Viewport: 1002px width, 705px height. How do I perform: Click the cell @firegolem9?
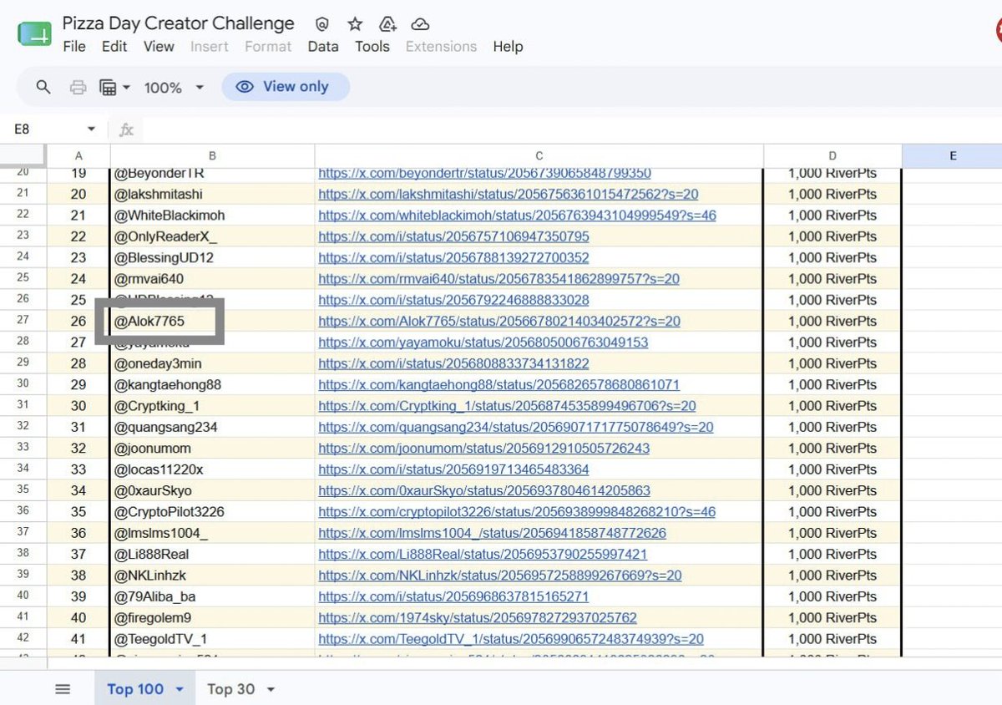pos(212,618)
